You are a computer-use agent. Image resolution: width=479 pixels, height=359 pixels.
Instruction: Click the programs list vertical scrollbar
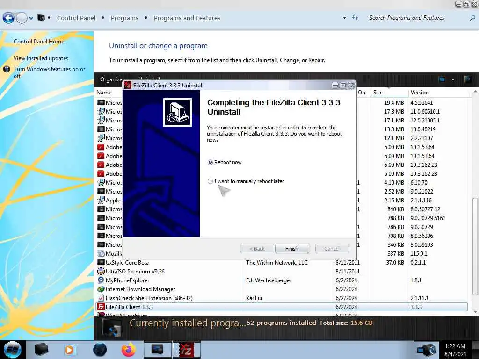tap(474, 247)
